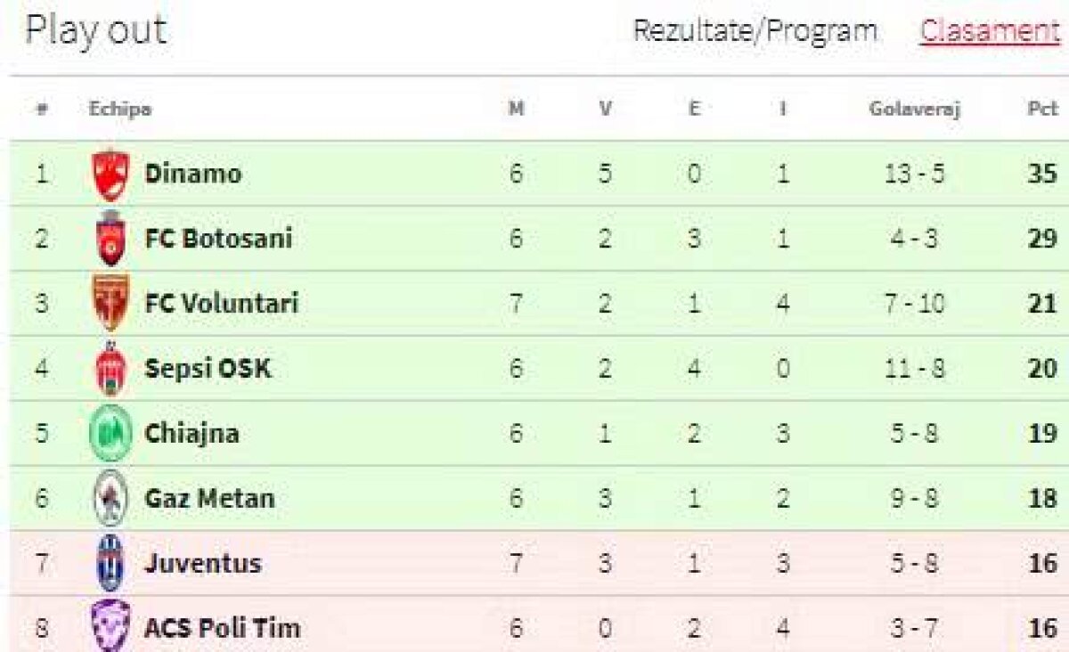
Task: Select the Sepsi OSK team name
Action: 208,369
